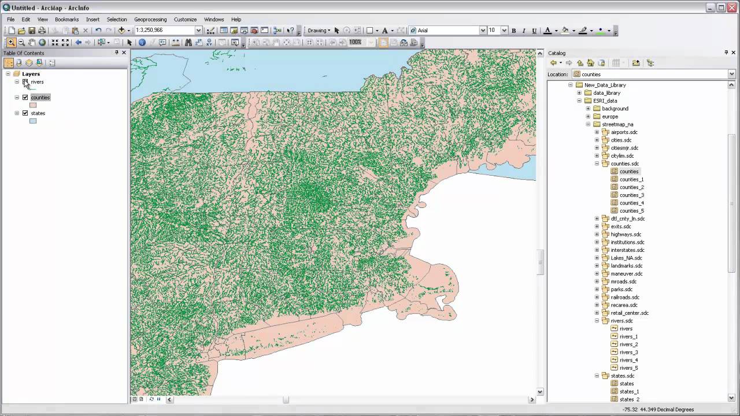The height and width of the screenshot is (416, 740).
Task: Select the Zoom In tool
Action: (x=11, y=42)
